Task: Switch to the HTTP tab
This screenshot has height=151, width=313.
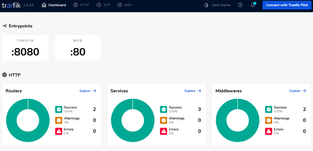Action: pos(81,5)
